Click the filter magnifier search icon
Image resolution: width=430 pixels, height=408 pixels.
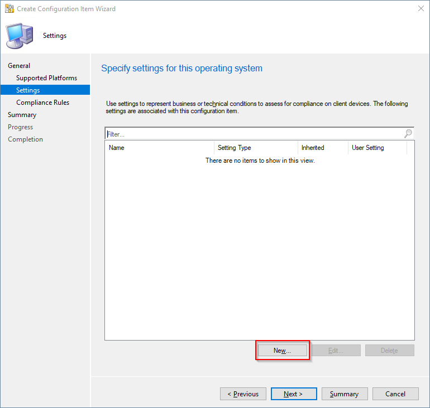[x=408, y=134]
